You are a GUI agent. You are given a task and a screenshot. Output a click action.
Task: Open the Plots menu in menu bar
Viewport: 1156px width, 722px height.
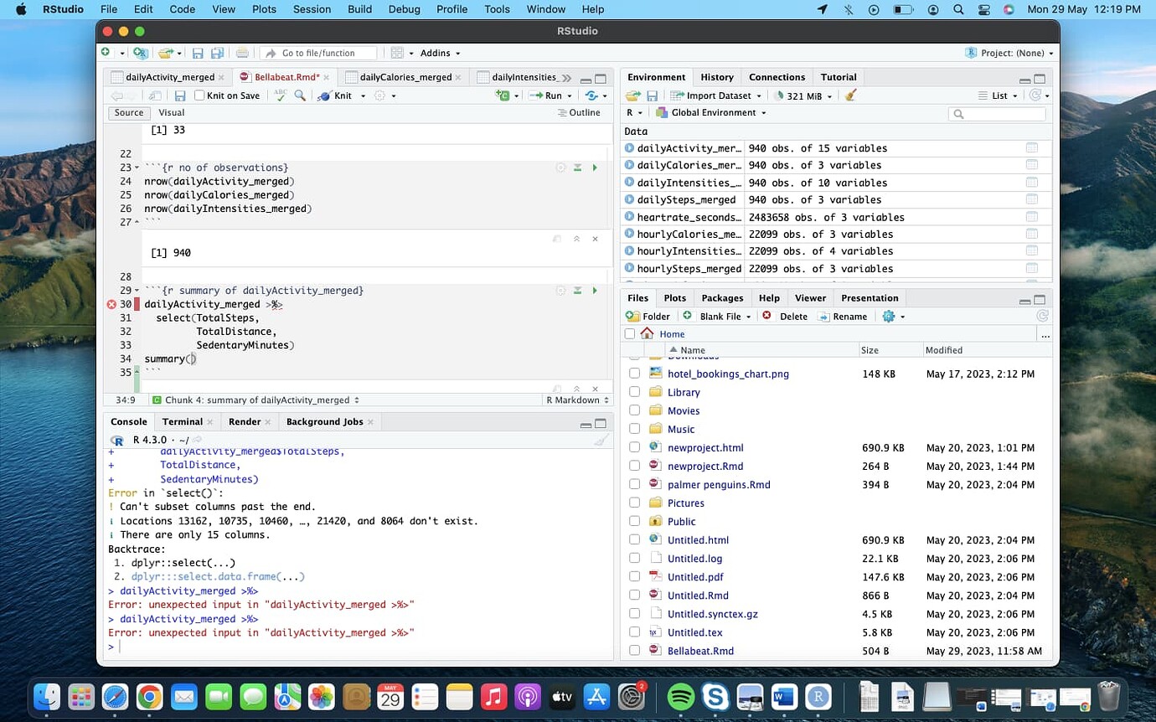point(264,9)
